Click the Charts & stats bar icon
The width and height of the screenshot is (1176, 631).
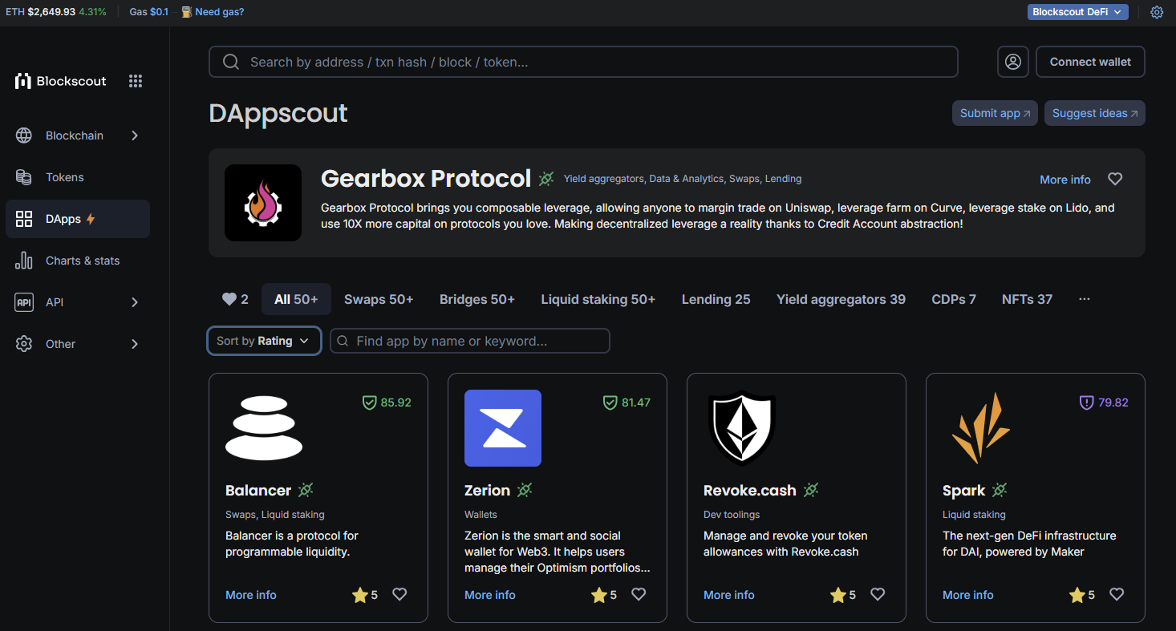pyautogui.click(x=24, y=261)
